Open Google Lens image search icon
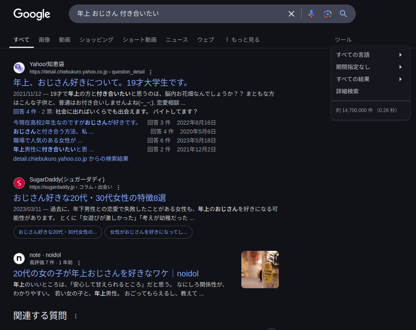Image resolution: width=416 pixels, height=330 pixels. pyautogui.click(x=328, y=14)
